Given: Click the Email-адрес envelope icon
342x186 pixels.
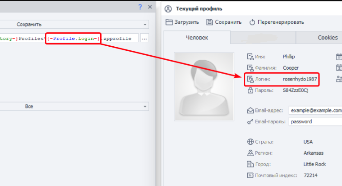Looking at the screenshot, I should (x=250, y=110).
